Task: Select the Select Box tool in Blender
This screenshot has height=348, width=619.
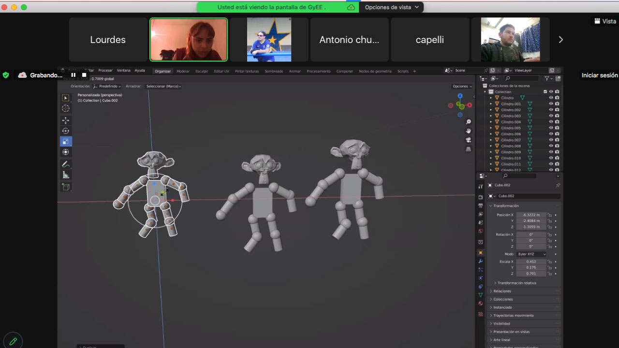Action: 66,98
